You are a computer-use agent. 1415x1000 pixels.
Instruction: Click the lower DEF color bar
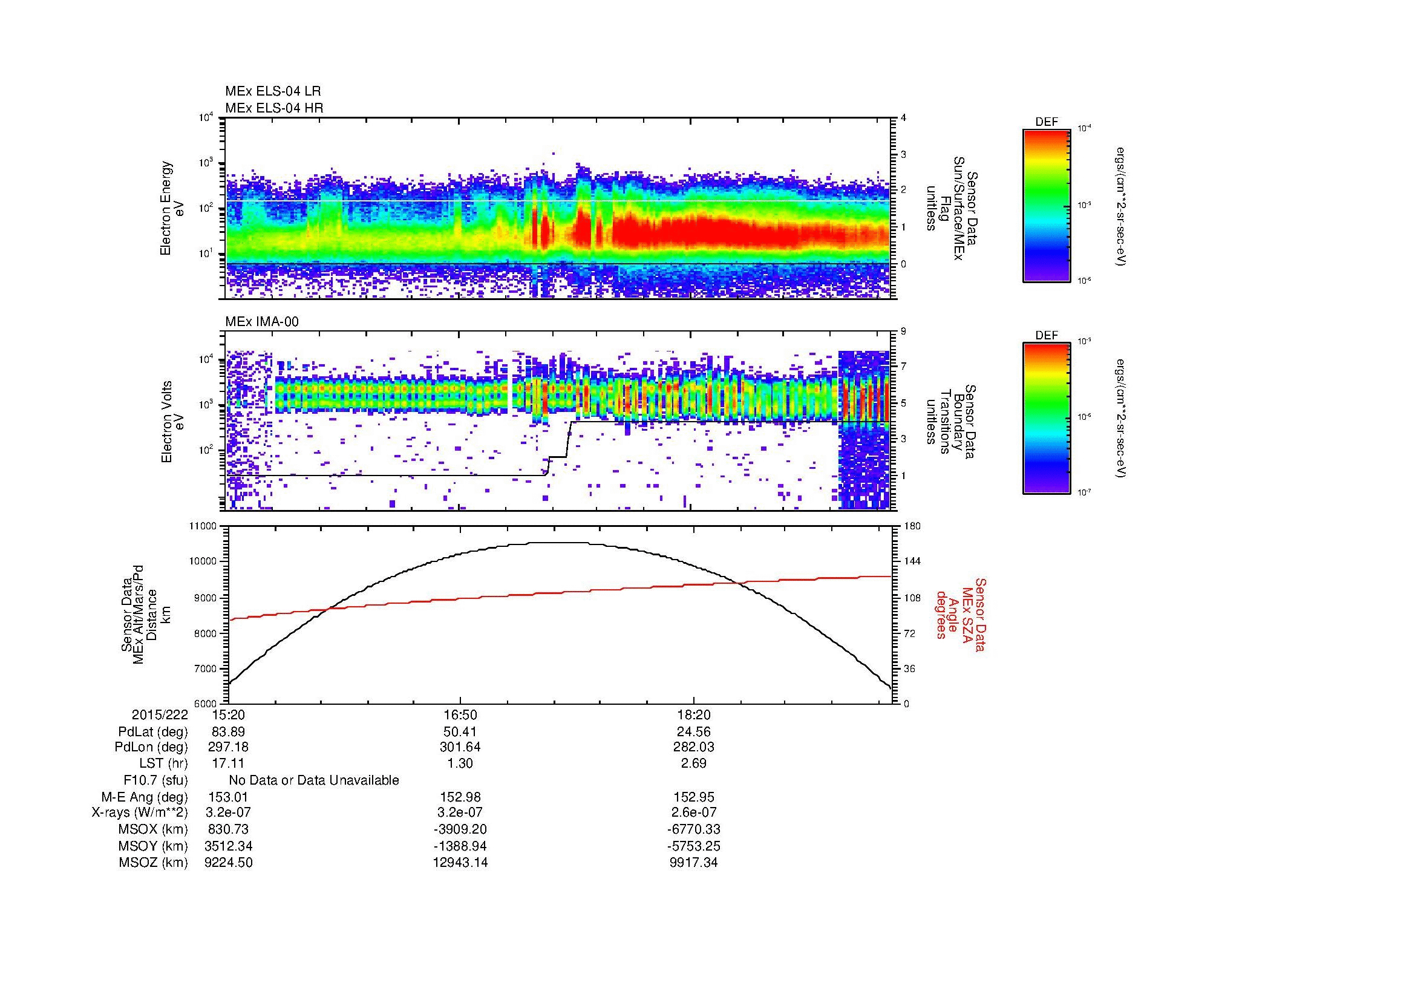tap(1047, 419)
